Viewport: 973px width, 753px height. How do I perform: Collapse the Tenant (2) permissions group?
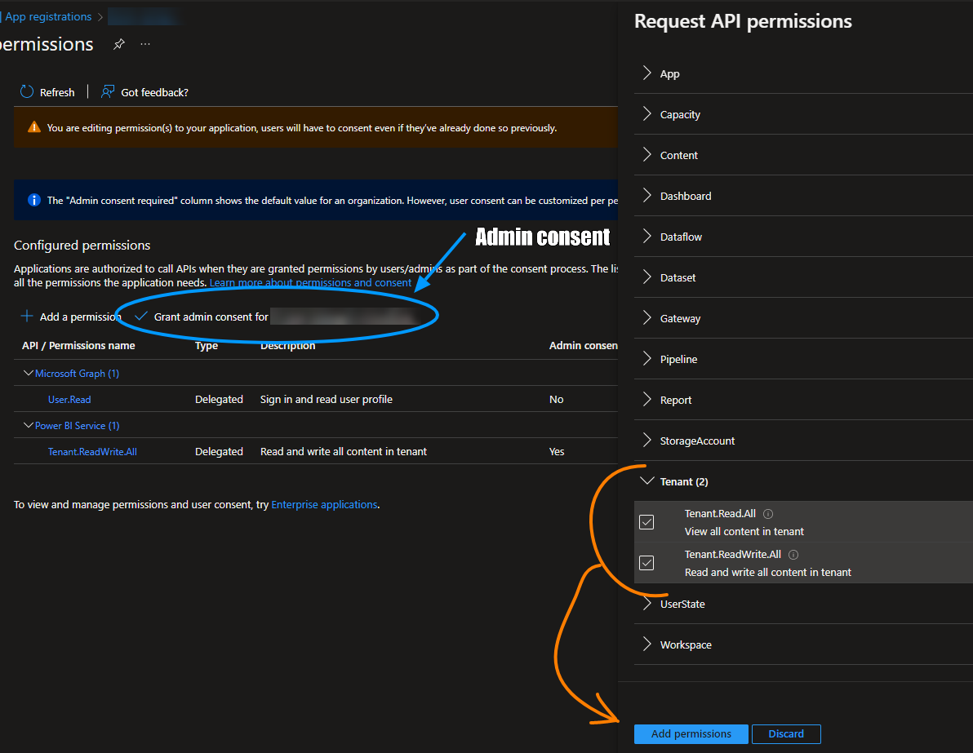(x=647, y=481)
